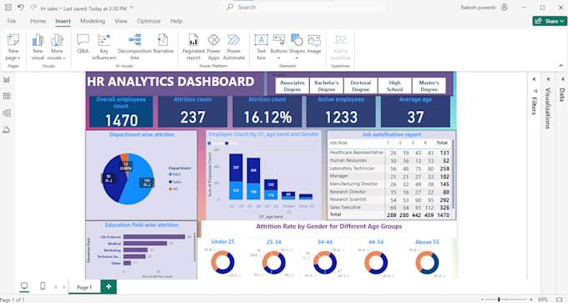Zoom out with minus button

coord(482,300)
